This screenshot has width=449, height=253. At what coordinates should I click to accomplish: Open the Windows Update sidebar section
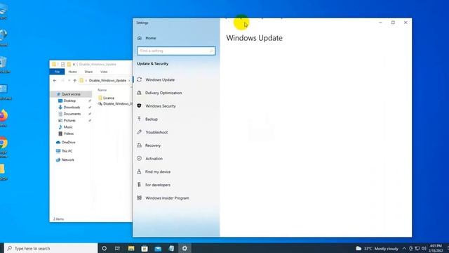click(160, 79)
